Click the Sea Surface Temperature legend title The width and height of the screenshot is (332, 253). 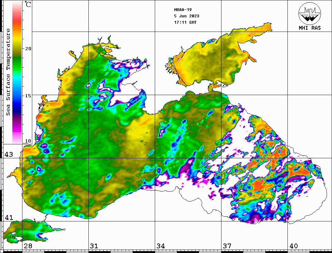pyautogui.click(x=8, y=72)
